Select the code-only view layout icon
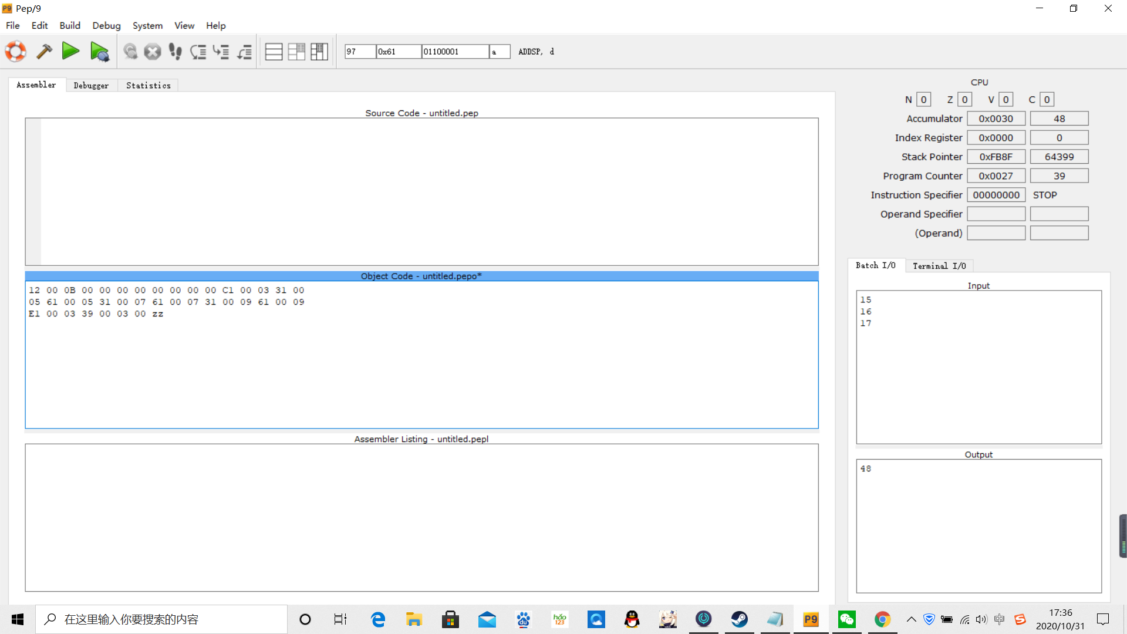Image resolution: width=1127 pixels, height=634 pixels. [274, 52]
